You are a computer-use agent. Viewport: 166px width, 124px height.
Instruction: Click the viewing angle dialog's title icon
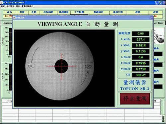pos(14,18)
